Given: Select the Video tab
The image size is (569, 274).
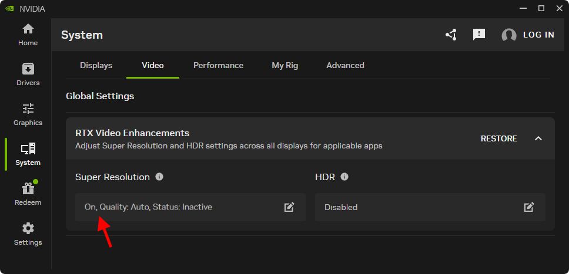Looking at the screenshot, I should [153, 66].
